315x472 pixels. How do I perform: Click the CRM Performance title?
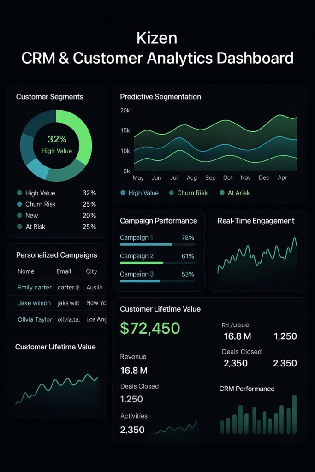(247, 389)
